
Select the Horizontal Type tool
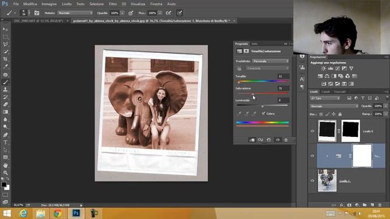click(x=5, y=142)
